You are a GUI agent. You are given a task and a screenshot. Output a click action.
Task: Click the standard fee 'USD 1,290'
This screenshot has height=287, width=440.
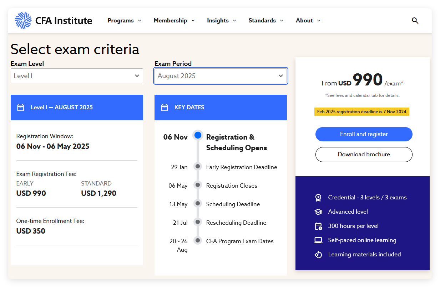point(98,193)
